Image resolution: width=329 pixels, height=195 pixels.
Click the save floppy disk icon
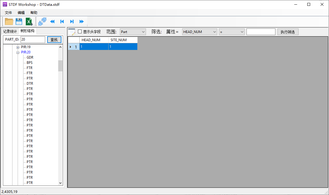click(x=19, y=21)
